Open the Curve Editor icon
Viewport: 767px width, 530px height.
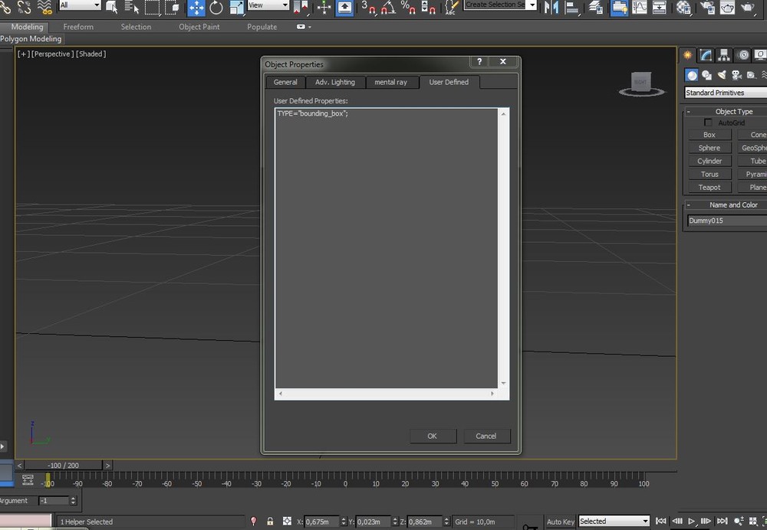[640, 8]
